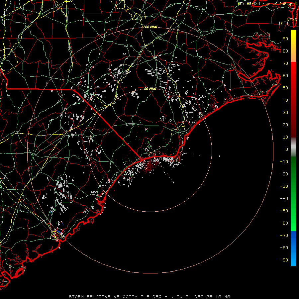Click the [KT] units label
Screen dimensions: 299x299
click(x=284, y=23)
